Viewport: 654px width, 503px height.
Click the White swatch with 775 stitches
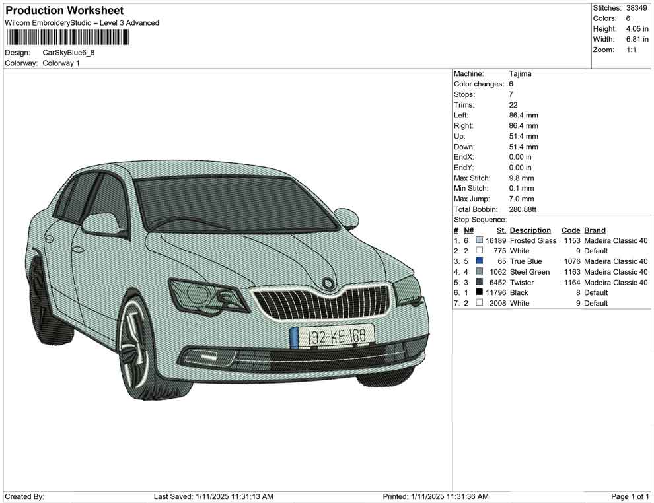point(480,251)
